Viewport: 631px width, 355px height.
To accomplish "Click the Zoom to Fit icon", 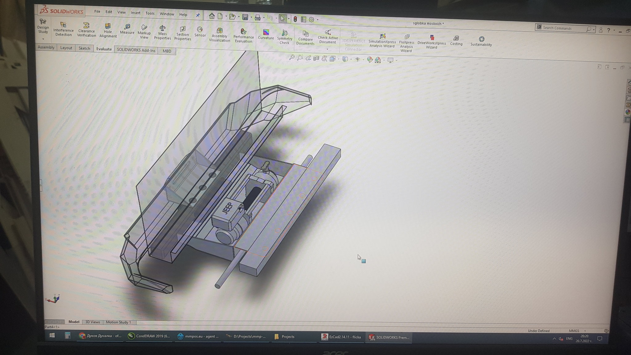I will click(x=291, y=58).
